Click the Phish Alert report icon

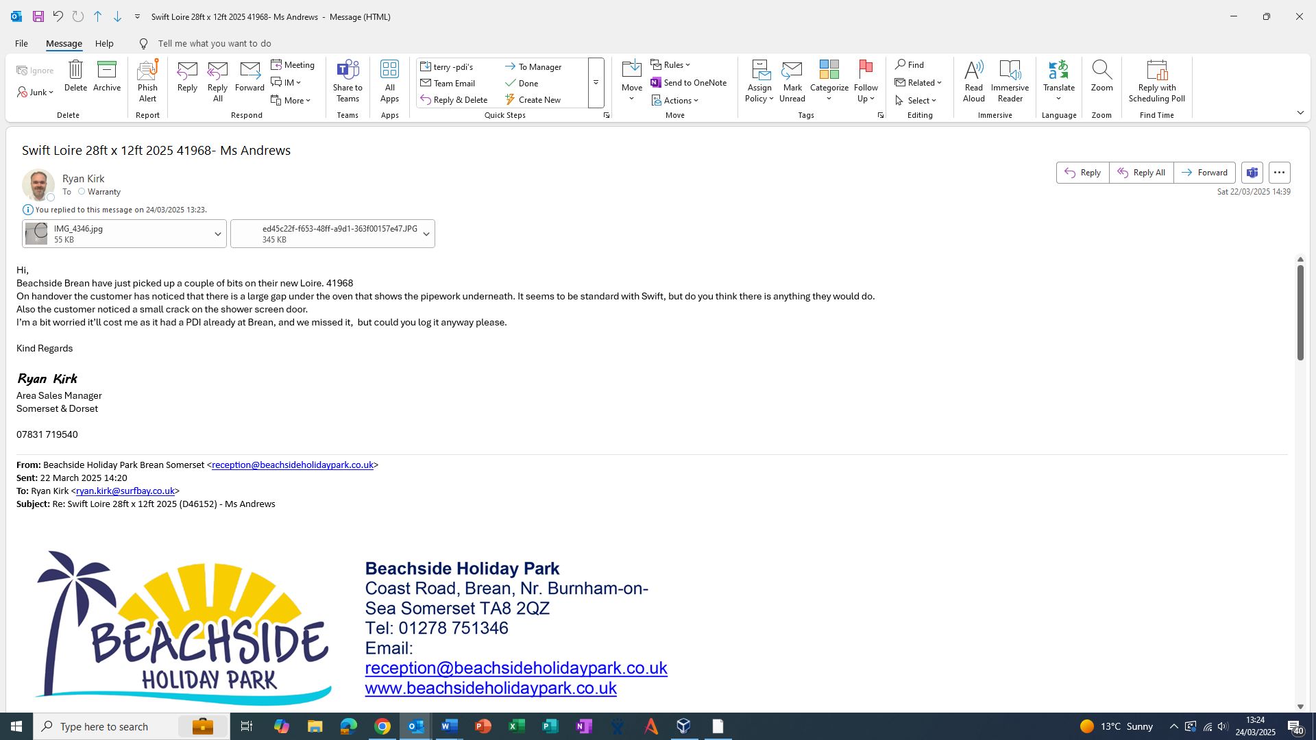[147, 71]
